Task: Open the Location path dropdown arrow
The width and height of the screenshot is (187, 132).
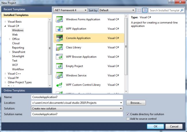Action: (x=121, y=103)
